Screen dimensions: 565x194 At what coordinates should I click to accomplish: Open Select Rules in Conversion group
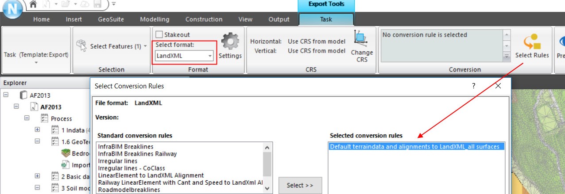[x=532, y=46]
